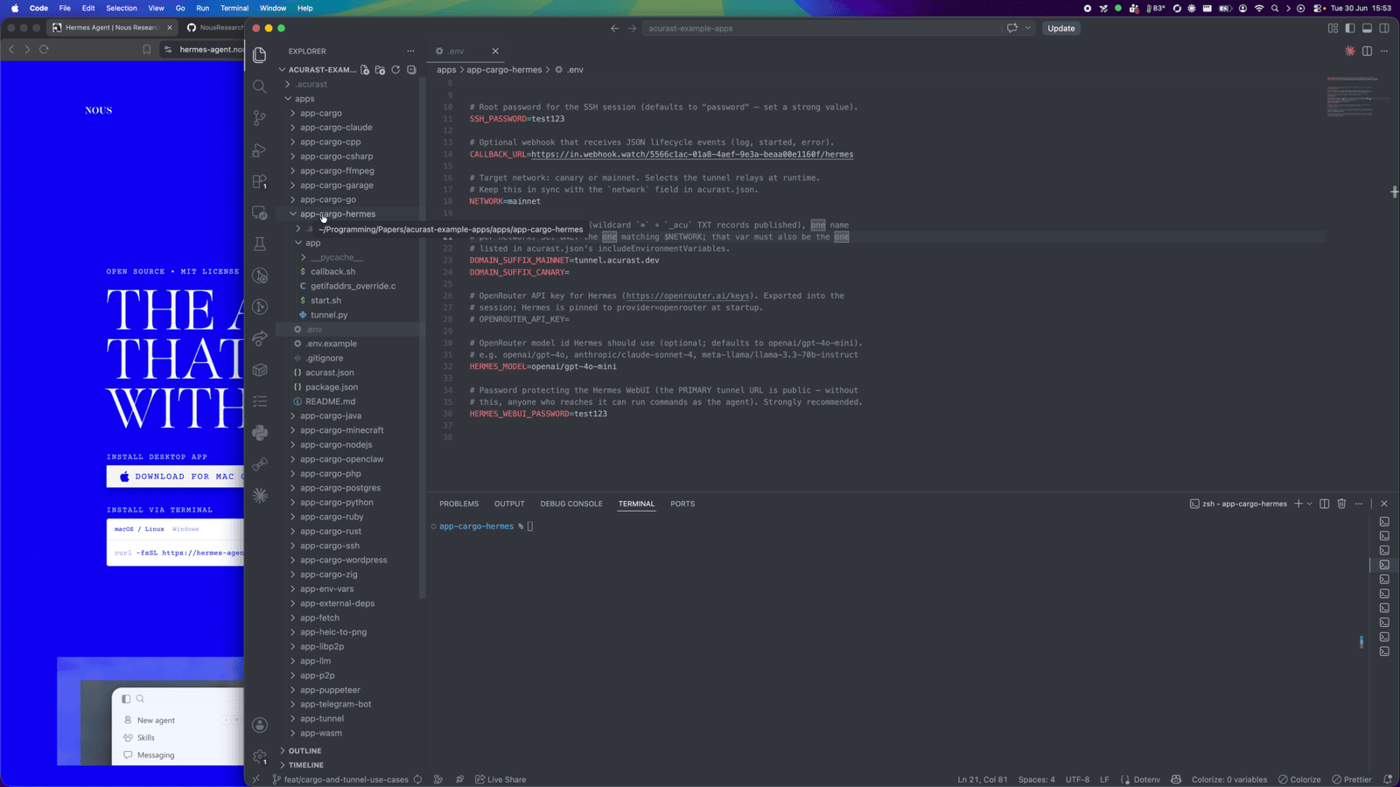Open notifications bell in status bar

(1388, 779)
